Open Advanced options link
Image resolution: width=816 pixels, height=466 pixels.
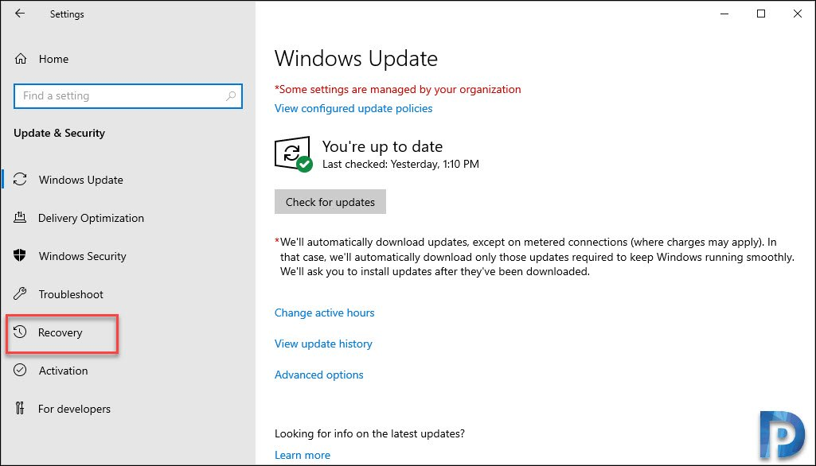coord(319,375)
